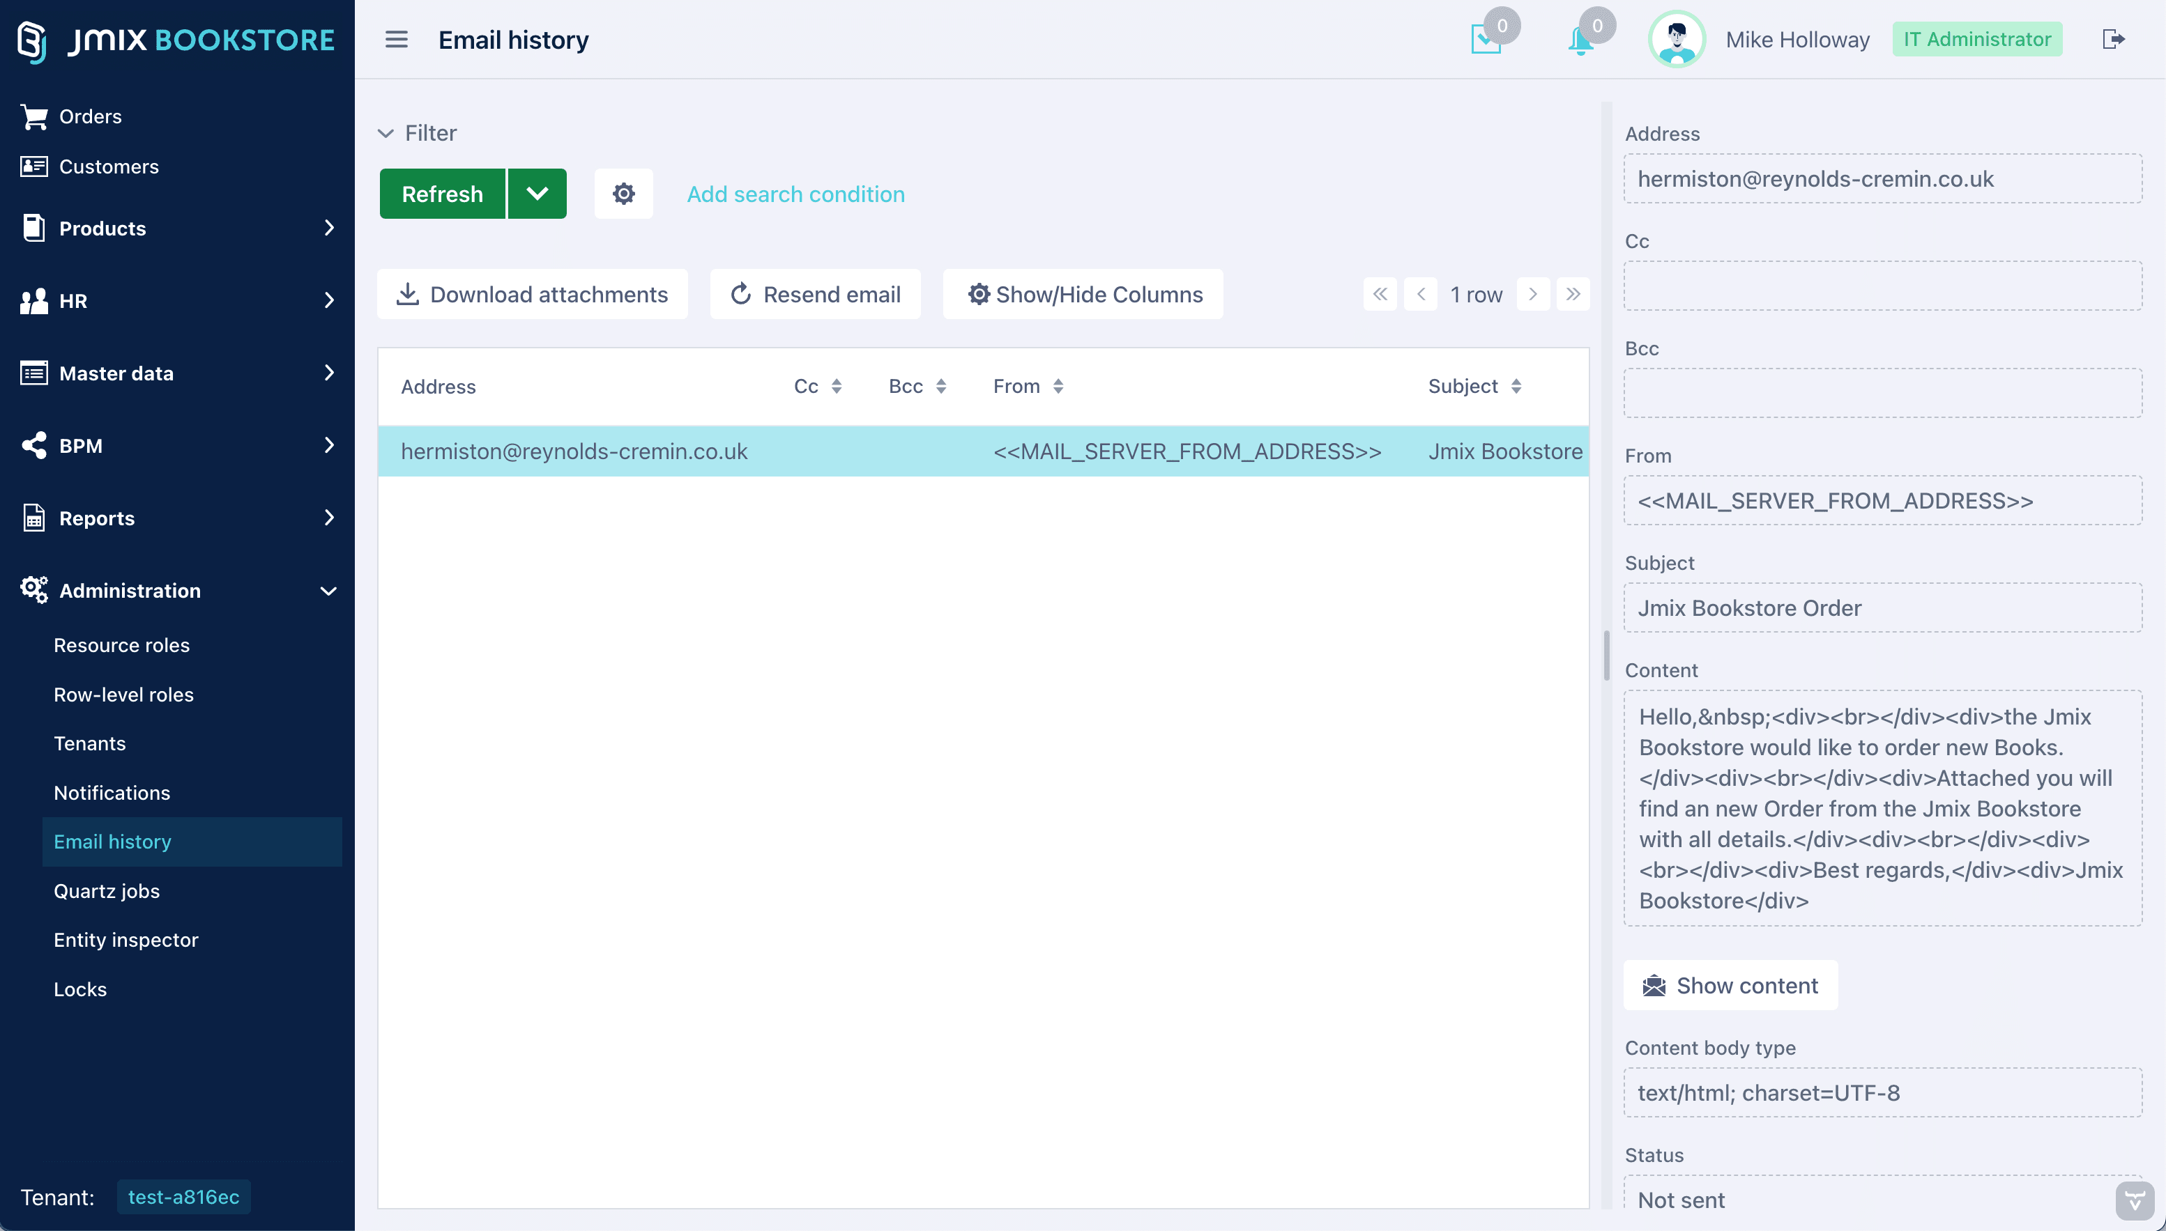Image resolution: width=2166 pixels, height=1231 pixels.
Task: Expand the BPM menu chevron
Action: 329,444
